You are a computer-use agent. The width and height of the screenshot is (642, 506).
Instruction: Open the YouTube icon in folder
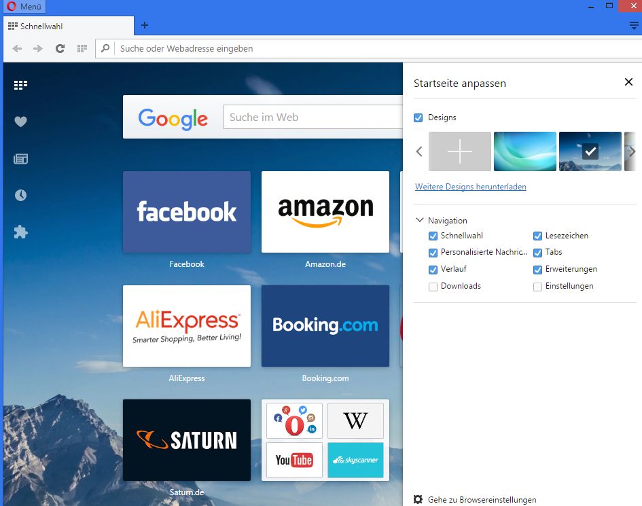pos(294,460)
